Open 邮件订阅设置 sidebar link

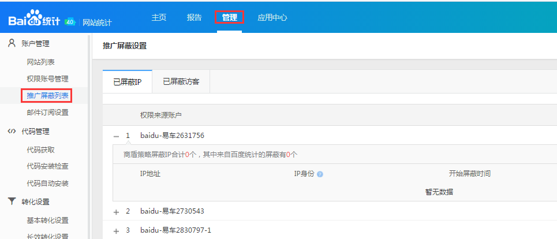47,113
